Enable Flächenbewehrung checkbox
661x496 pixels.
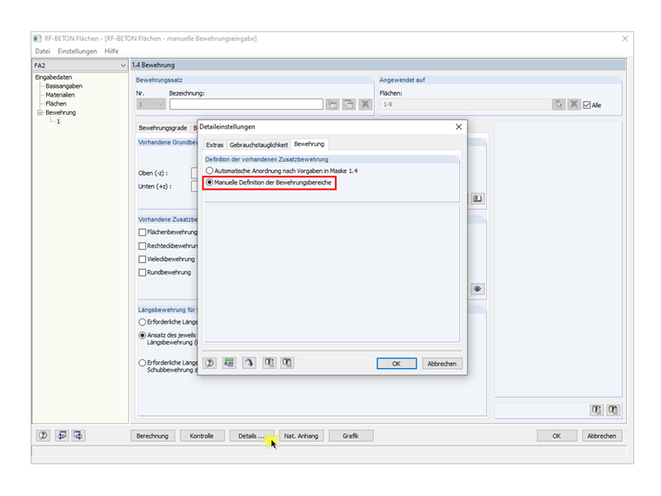click(143, 232)
